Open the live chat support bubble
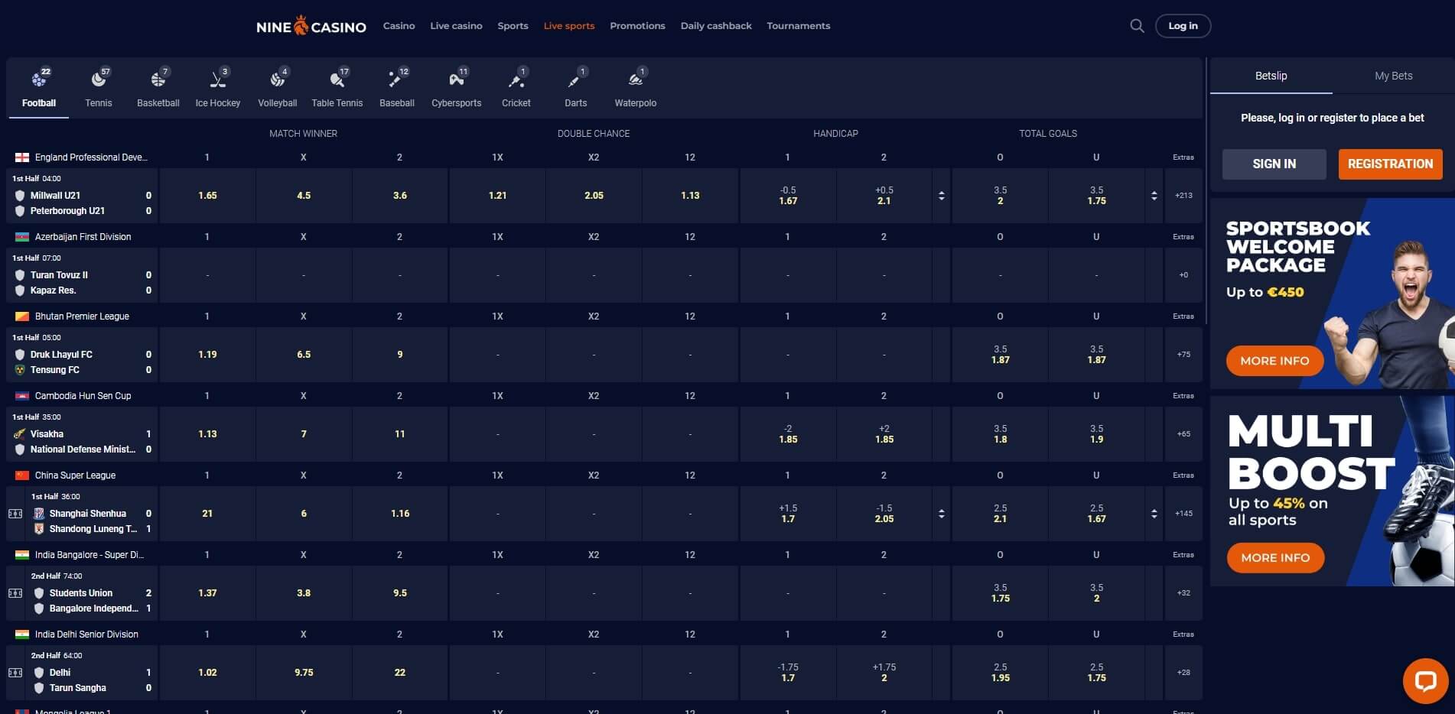The width and height of the screenshot is (1455, 714). click(x=1425, y=680)
